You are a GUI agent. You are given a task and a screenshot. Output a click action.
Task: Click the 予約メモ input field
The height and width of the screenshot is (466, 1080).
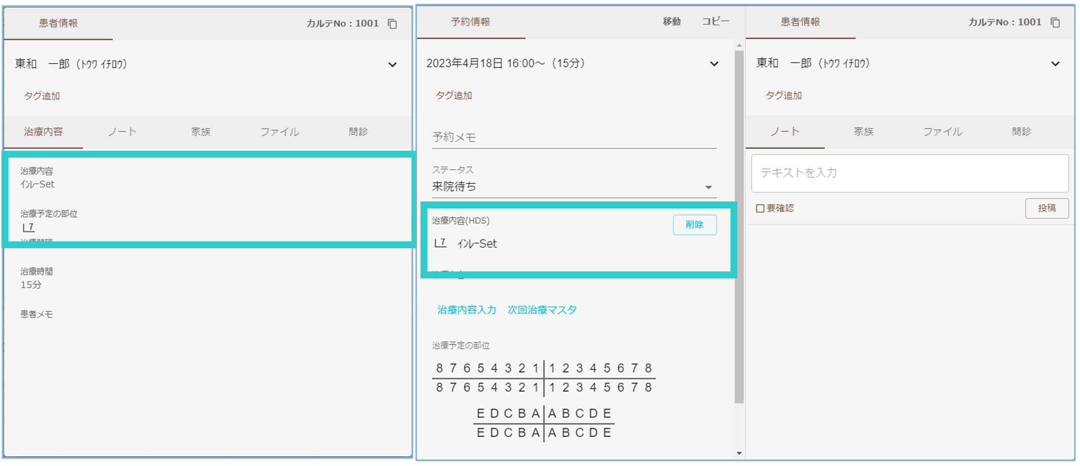(574, 137)
